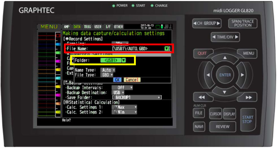Viewport: 277px width, 148px height.
Task: Click the TIME/DIV key
Action: (225, 37)
